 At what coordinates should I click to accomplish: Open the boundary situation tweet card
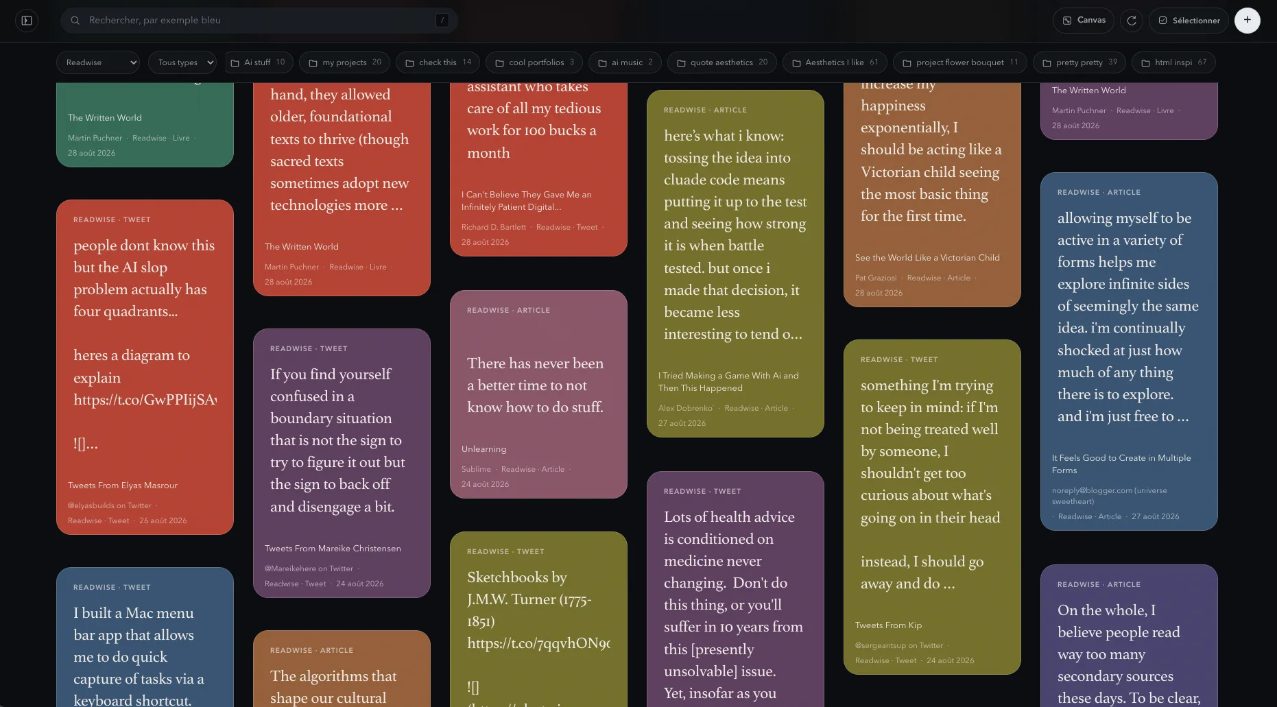342,463
